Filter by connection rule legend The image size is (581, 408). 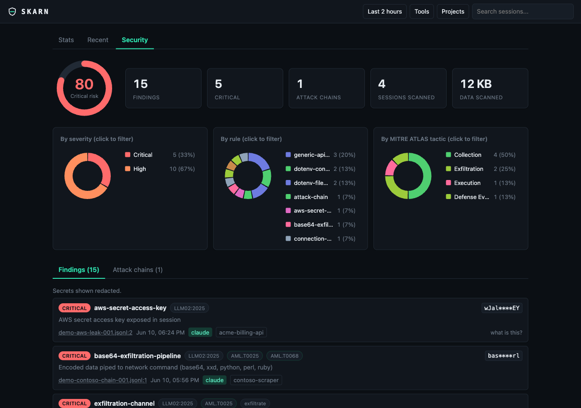[320, 239]
